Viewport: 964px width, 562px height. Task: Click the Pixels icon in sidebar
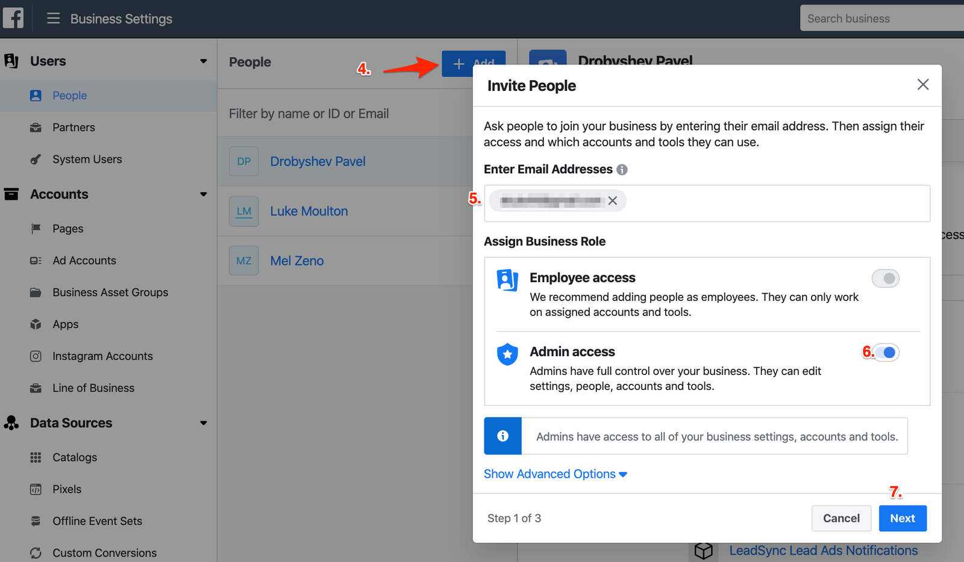pyautogui.click(x=36, y=489)
